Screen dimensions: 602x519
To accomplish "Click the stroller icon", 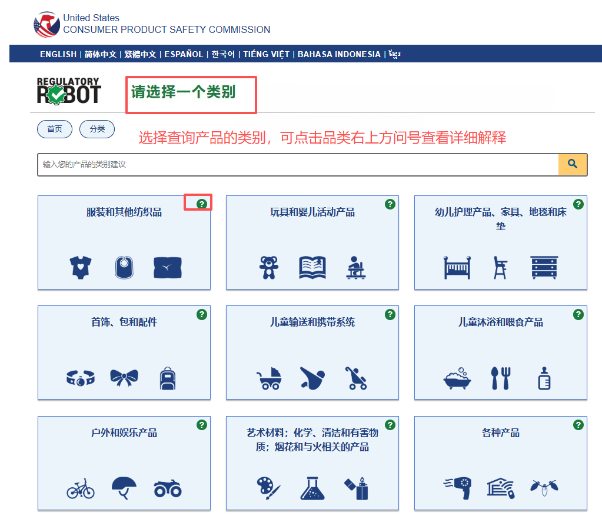I will (x=356, y=378).
